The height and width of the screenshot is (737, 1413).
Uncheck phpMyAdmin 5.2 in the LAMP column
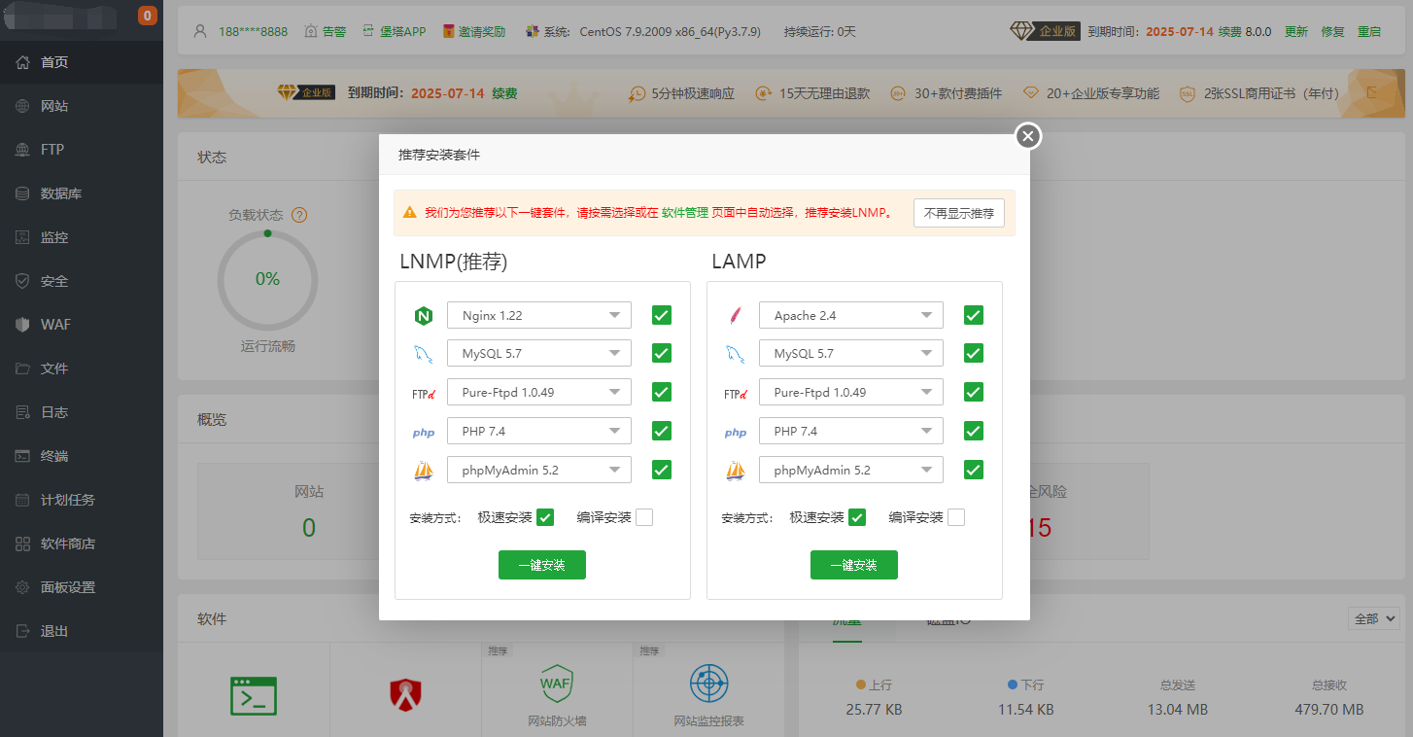pos(973,469)
